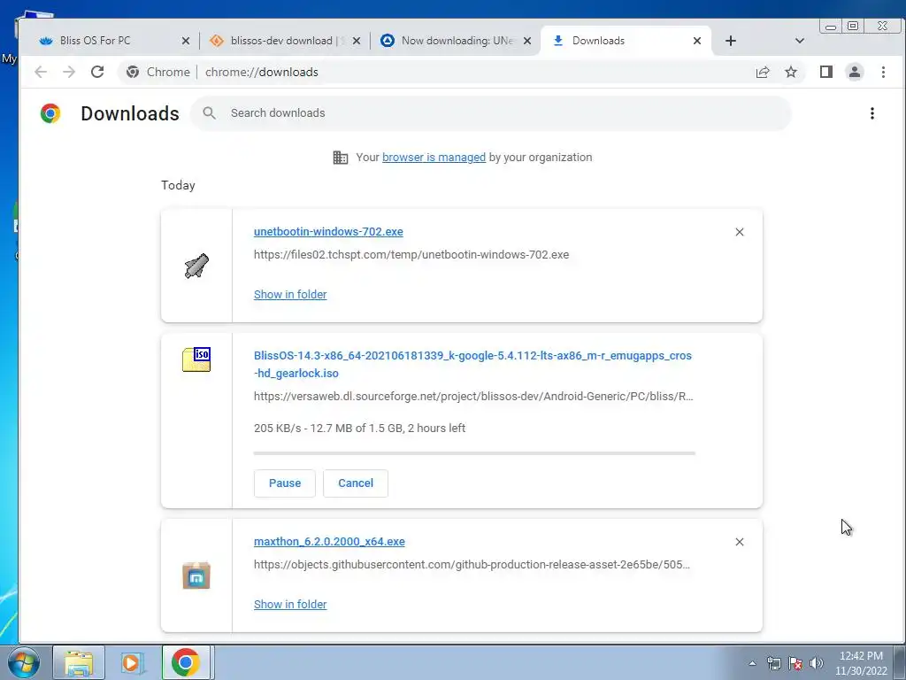Click the BlissOS-14.3 iso file name
Image resolution: width=906 pixels, height=680 pixels.
click(x=472, y=364)
